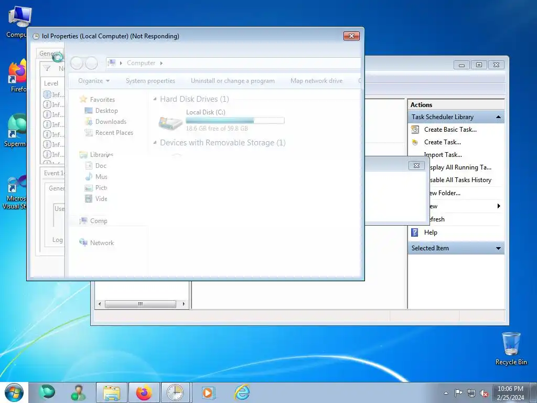Click local disk usage bar

235,120
